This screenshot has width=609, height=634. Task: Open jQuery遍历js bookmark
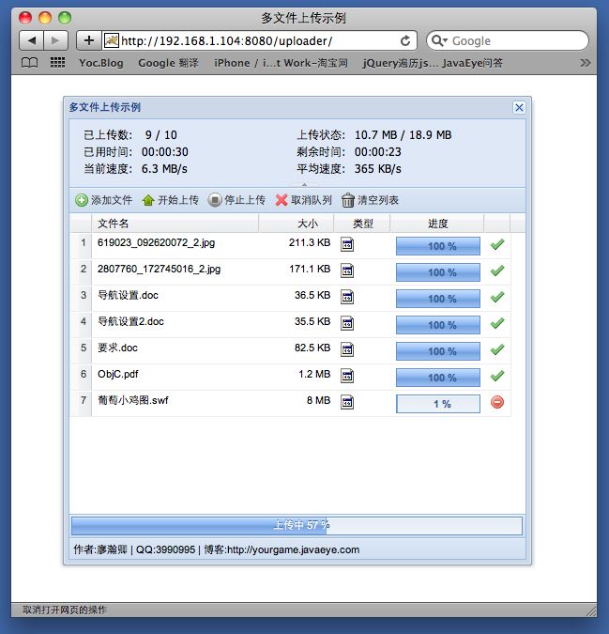click(401, 63)
